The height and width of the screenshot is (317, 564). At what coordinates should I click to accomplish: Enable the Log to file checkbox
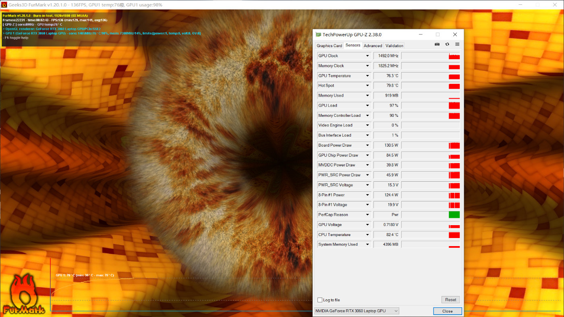point(320,300)
